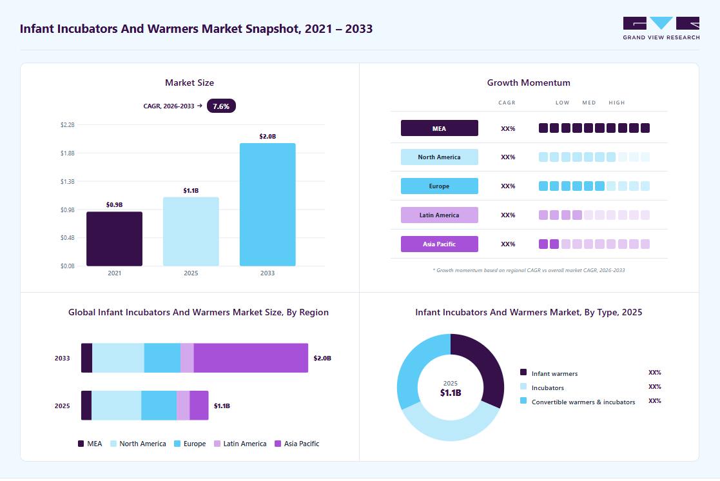
Task: Click the MEA legend color swatch
Action: (81, 444)
